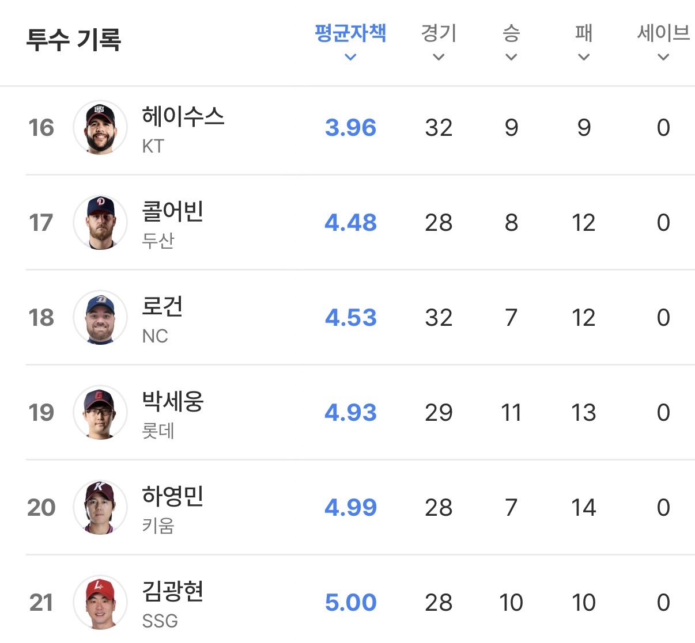
Task: Sort by 세이브 column chevron
Action: pos(663,57)
